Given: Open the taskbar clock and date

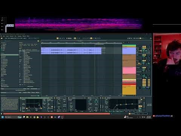Looking at the screenshot, I should click(x=149, y=117).
